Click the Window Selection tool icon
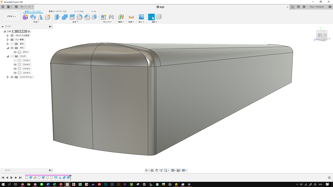 (x=151, y=17)
